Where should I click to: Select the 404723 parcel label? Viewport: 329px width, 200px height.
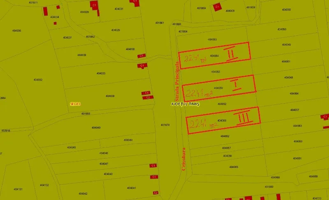pyautogui.click(x=317, y=198)
